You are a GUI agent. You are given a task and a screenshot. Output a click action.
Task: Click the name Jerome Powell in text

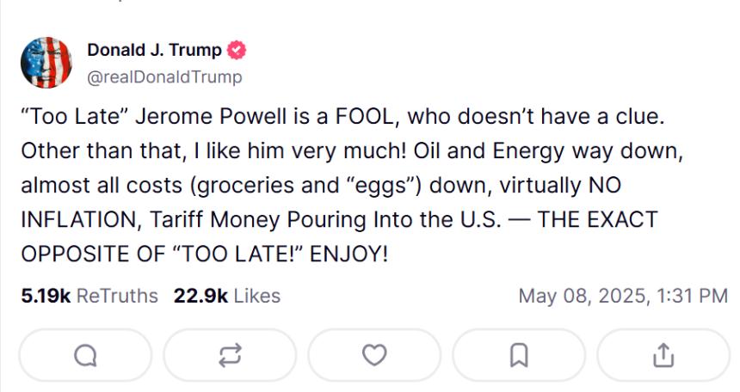click(211, 117)
